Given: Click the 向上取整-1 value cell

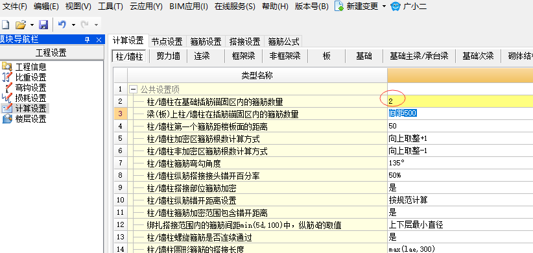Looking at the screenshot, I should 460,151.
